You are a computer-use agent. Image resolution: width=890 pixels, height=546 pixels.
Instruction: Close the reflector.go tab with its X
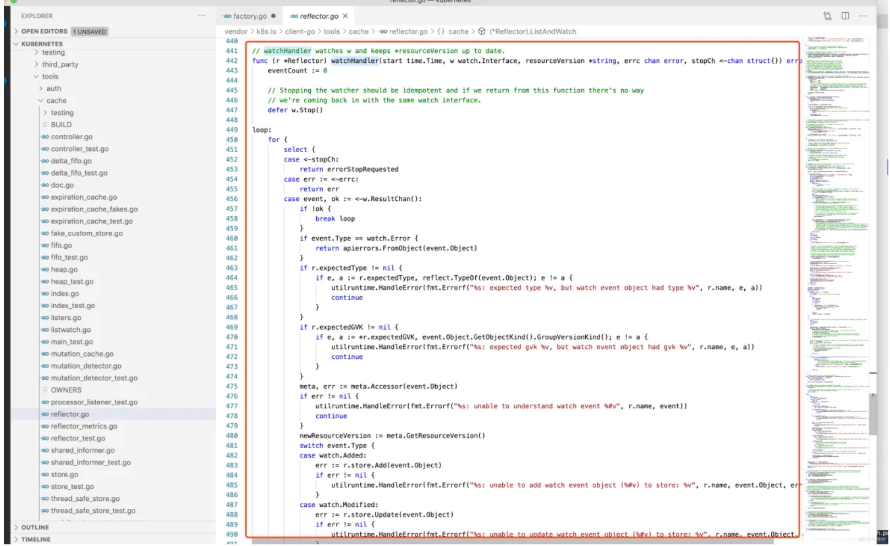click(345, 16)
